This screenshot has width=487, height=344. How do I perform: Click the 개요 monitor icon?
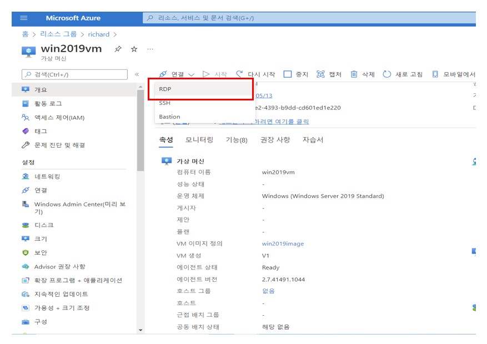pos(26,90)
